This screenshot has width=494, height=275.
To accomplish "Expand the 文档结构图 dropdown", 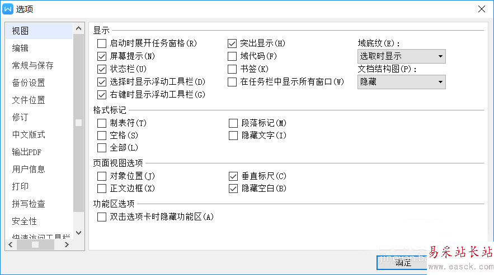I will click(x=401, y=82).
